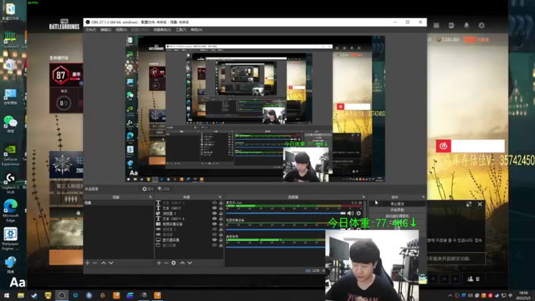This screenshot has height=301, width=535.
Task: Click the 属性 properties button with gear
Action: 148,189
